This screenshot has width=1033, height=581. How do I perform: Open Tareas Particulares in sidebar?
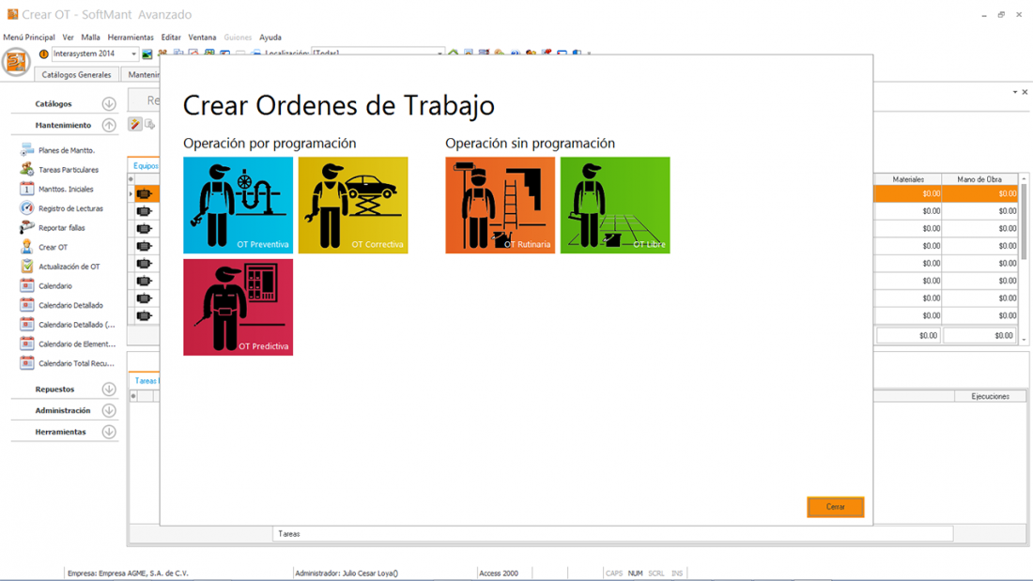coord(68,170)
